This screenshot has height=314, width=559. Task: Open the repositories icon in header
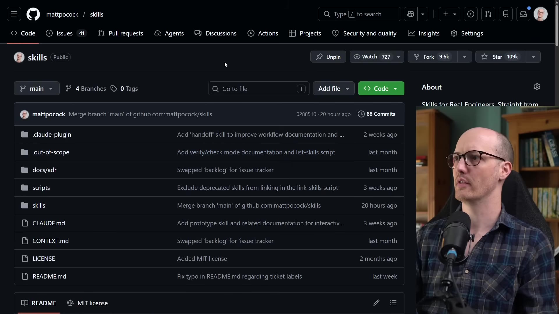506,14
